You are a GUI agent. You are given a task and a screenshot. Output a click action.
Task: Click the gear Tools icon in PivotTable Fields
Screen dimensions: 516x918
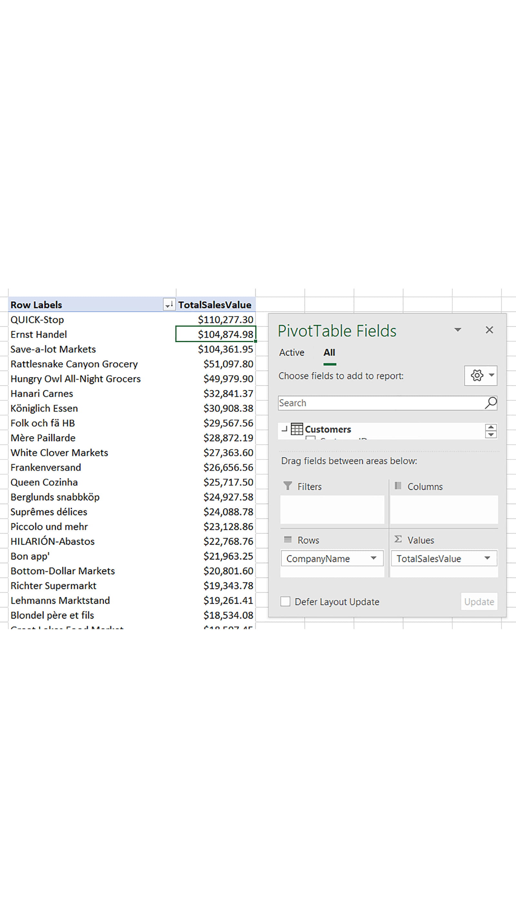[x=476, y=375]
